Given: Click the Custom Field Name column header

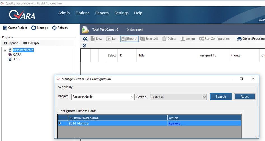Looking at the screenshot, I should (118, 118).
